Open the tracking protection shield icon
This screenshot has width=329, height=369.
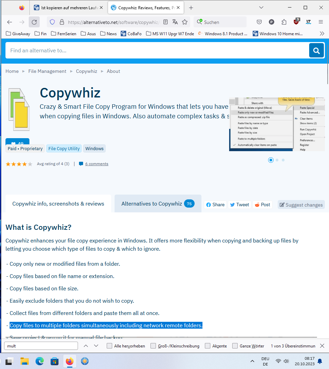pos(52,22)
